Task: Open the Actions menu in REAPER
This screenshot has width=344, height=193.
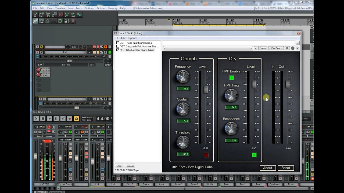Action: [x=101, y=8]
